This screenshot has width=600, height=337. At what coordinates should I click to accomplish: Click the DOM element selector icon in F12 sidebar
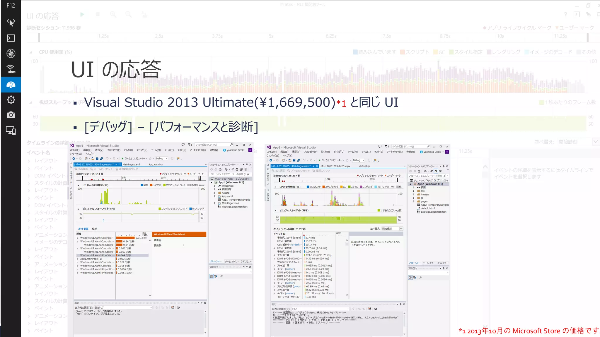coord(11,23)
